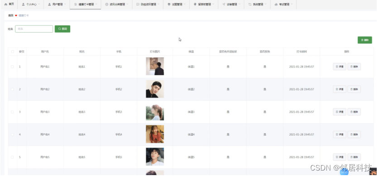379x176 pixels.
Task: Open the check-in photo of 用户名4
Action: point(155,134)
